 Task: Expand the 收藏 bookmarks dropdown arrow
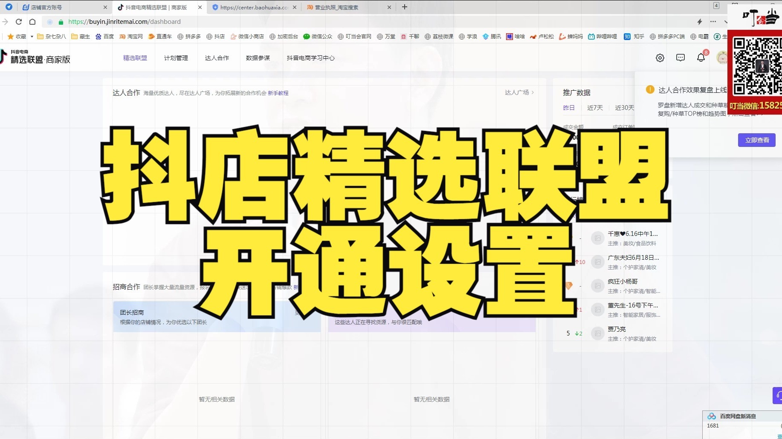click(32, 37)
